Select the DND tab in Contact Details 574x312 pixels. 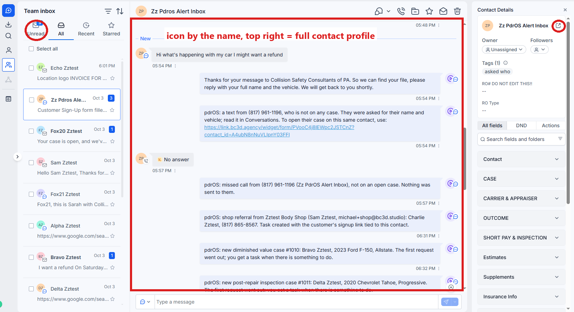pos(521,126)
